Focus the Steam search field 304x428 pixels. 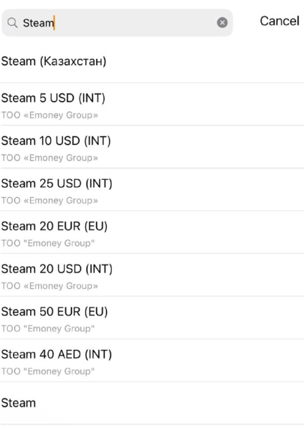pyautogui.click(x=117, y=23)
